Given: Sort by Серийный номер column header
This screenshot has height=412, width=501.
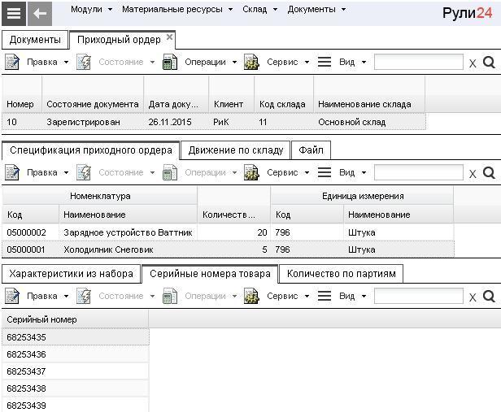Looking at the screenshot, I should pyautogui.click(x=75, y=319).
